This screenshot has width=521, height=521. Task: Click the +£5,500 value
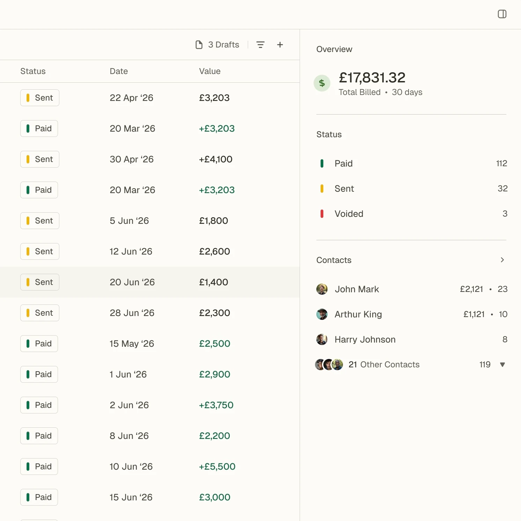[217, 467]
